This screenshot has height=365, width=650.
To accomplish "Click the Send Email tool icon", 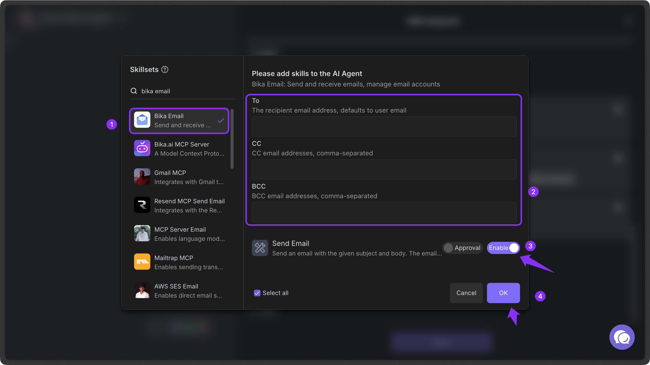I will coord(260,248).
